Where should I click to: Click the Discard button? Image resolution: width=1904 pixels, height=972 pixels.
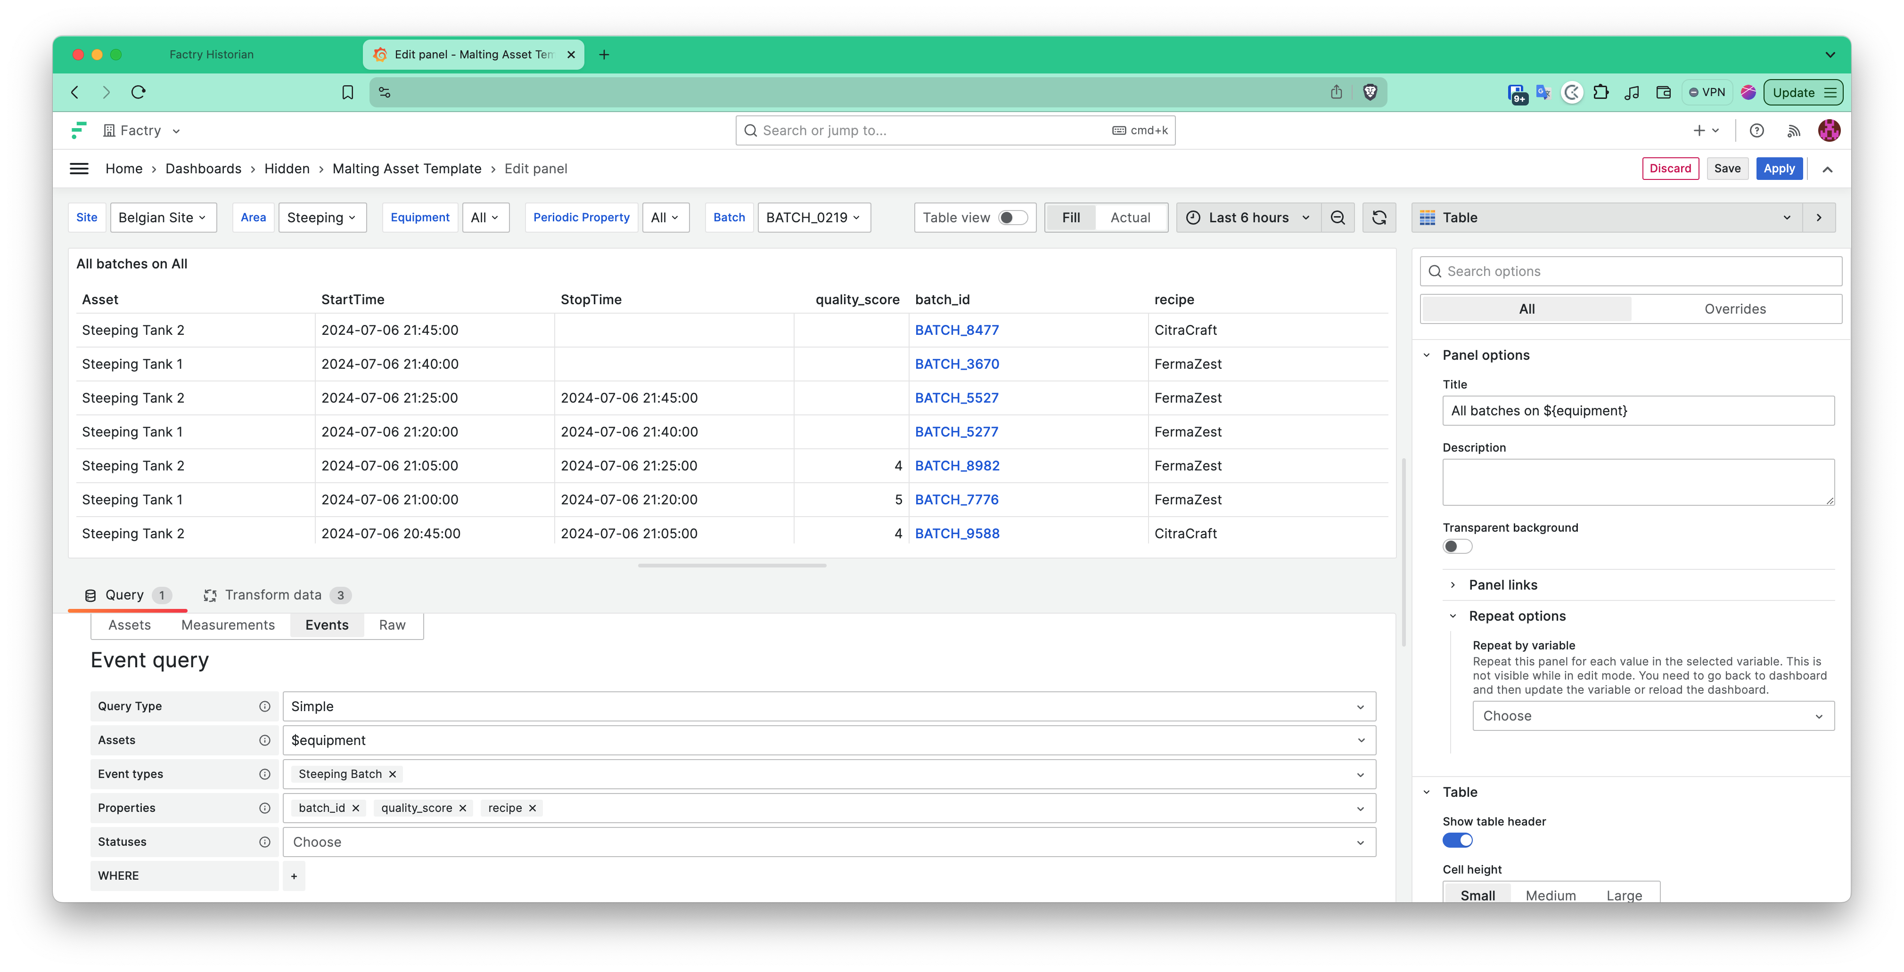pos(1670,169)
